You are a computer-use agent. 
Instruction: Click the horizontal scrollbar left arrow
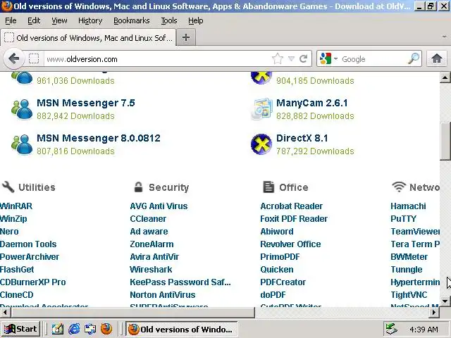coord(5,312)
